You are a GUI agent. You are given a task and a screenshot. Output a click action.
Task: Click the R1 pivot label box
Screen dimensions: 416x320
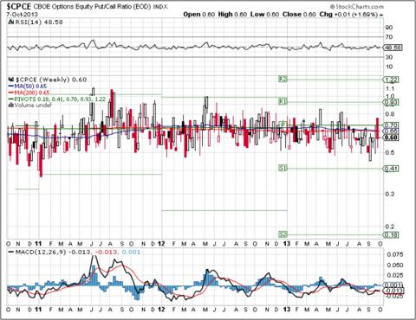click(283, 101)
